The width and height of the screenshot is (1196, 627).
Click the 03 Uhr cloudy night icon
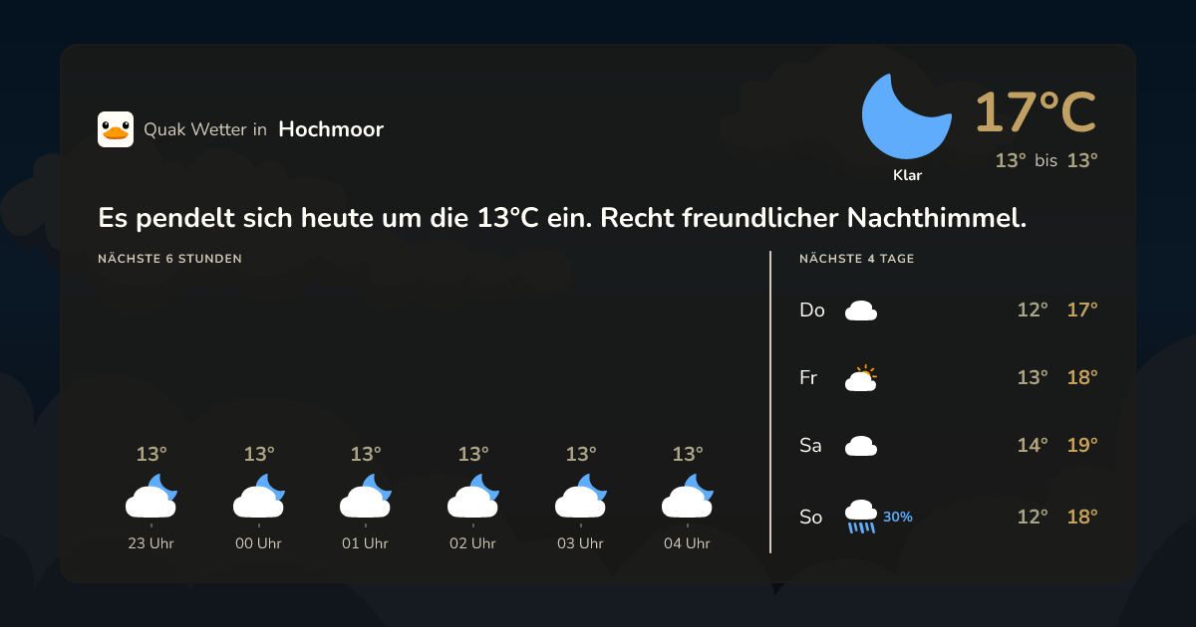pos(581,496)
